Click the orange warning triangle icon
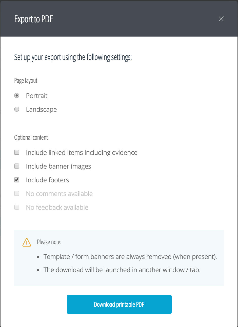Image resolution: width=238 pixels, height=327 pixels. click(27, 242)
